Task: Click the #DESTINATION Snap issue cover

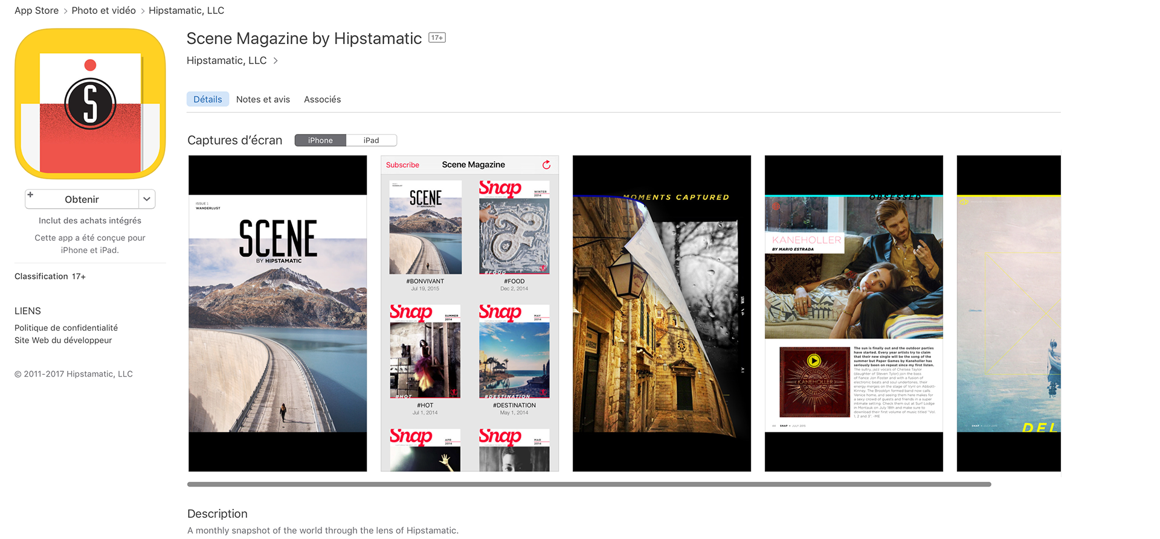Action: [x=514, y=351]
